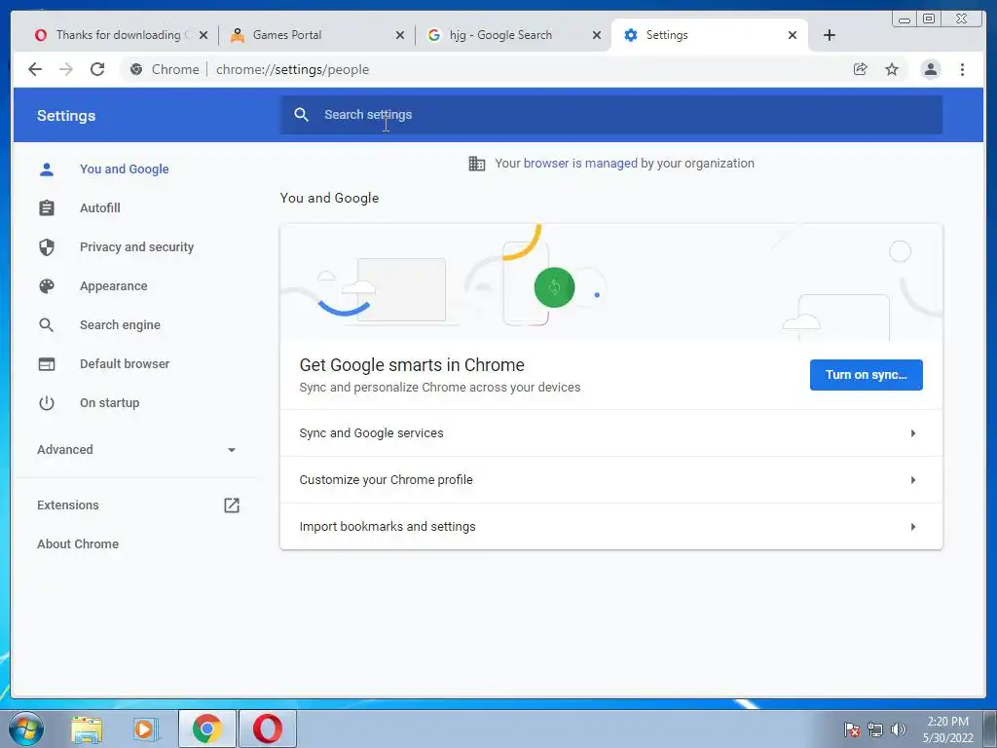Open Default browser settings

click(125, 364)
